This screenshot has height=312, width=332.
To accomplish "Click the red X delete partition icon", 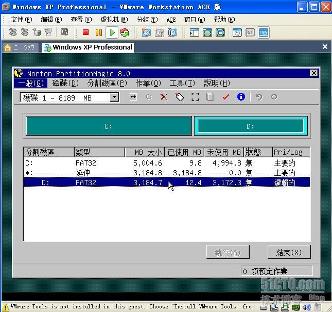I will click(x=164, y=97).
